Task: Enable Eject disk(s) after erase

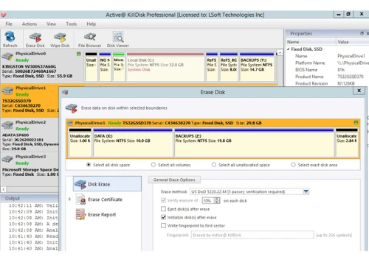Action: [163, 209]
